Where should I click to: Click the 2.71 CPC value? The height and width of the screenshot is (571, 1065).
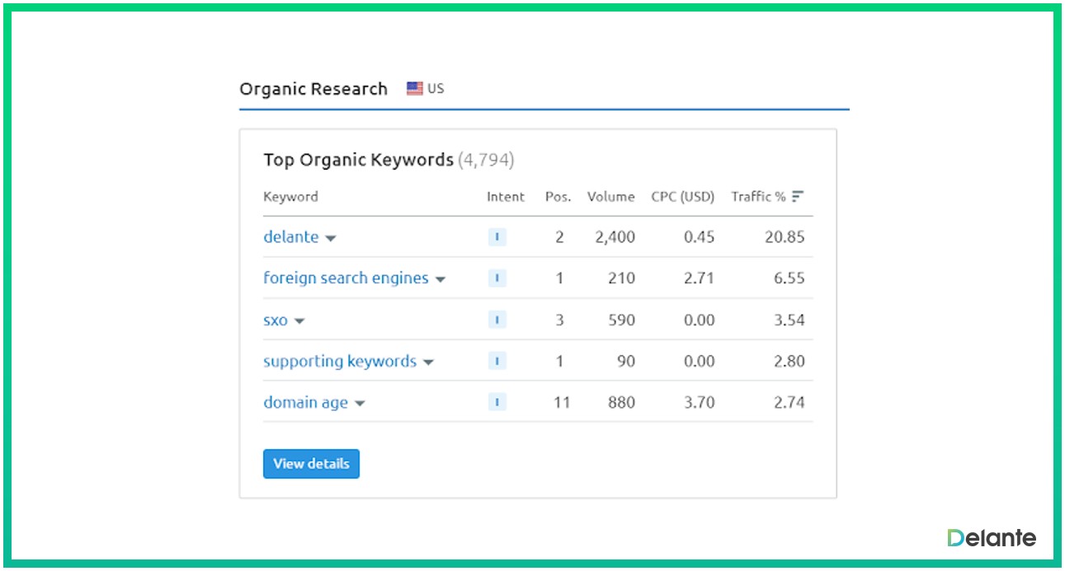tap(700, 278)
